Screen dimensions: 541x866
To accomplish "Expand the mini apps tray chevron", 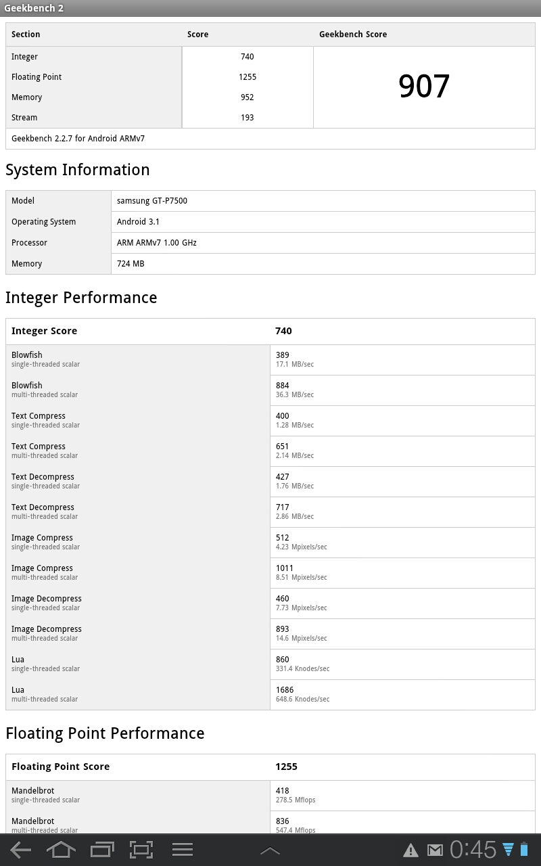I will [270, 850].
